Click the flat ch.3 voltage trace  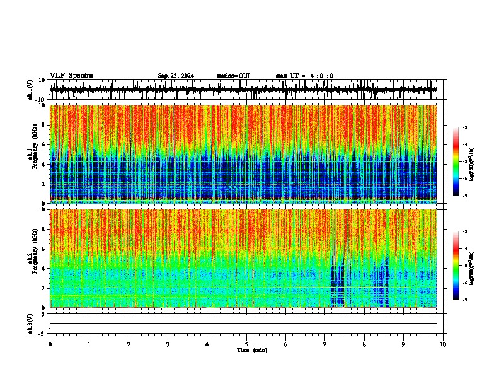[243, 324]
